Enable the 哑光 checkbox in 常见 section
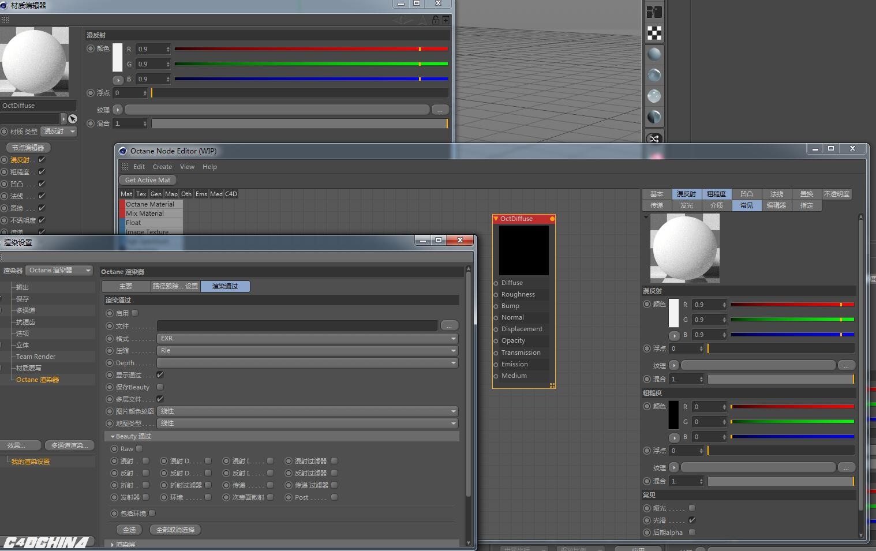This screenshot has height=551, width=876. pos(692,508)
